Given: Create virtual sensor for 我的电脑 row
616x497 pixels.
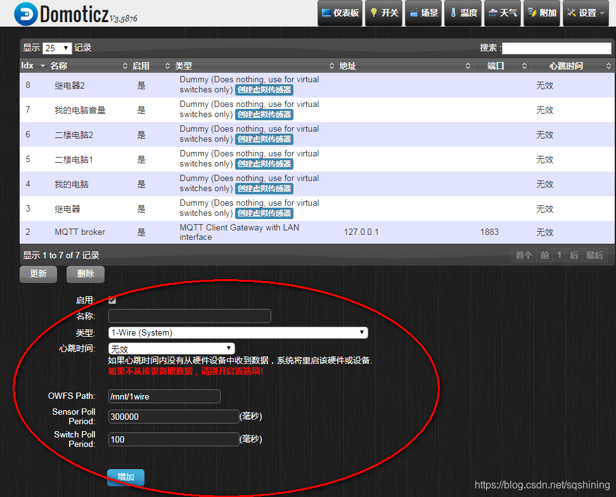Looking at the screenshot, I should [x=264, y=189].
